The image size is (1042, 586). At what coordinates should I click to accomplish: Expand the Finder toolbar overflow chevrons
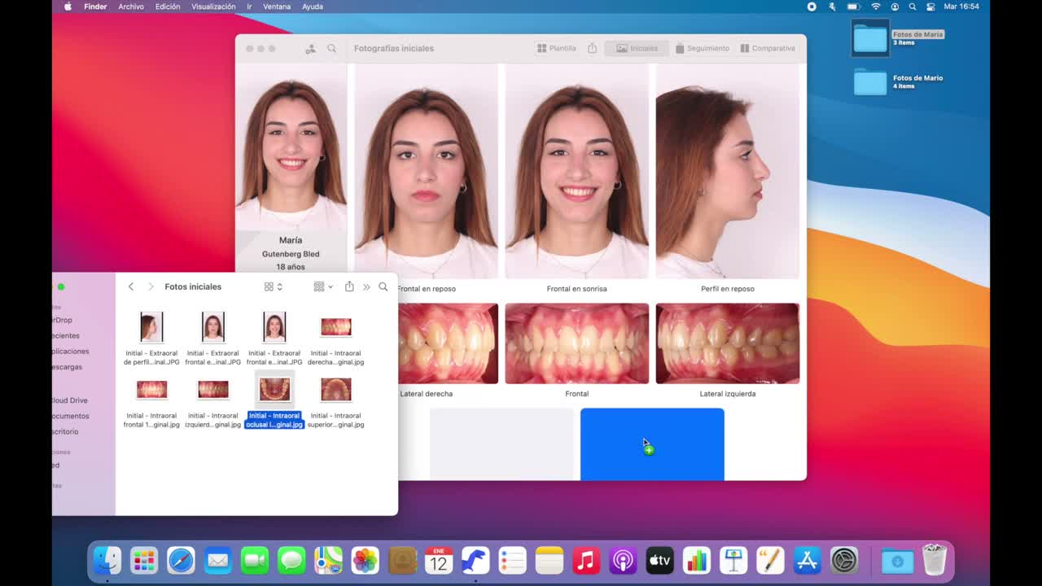pyautogui.click(x=366, y=286)
